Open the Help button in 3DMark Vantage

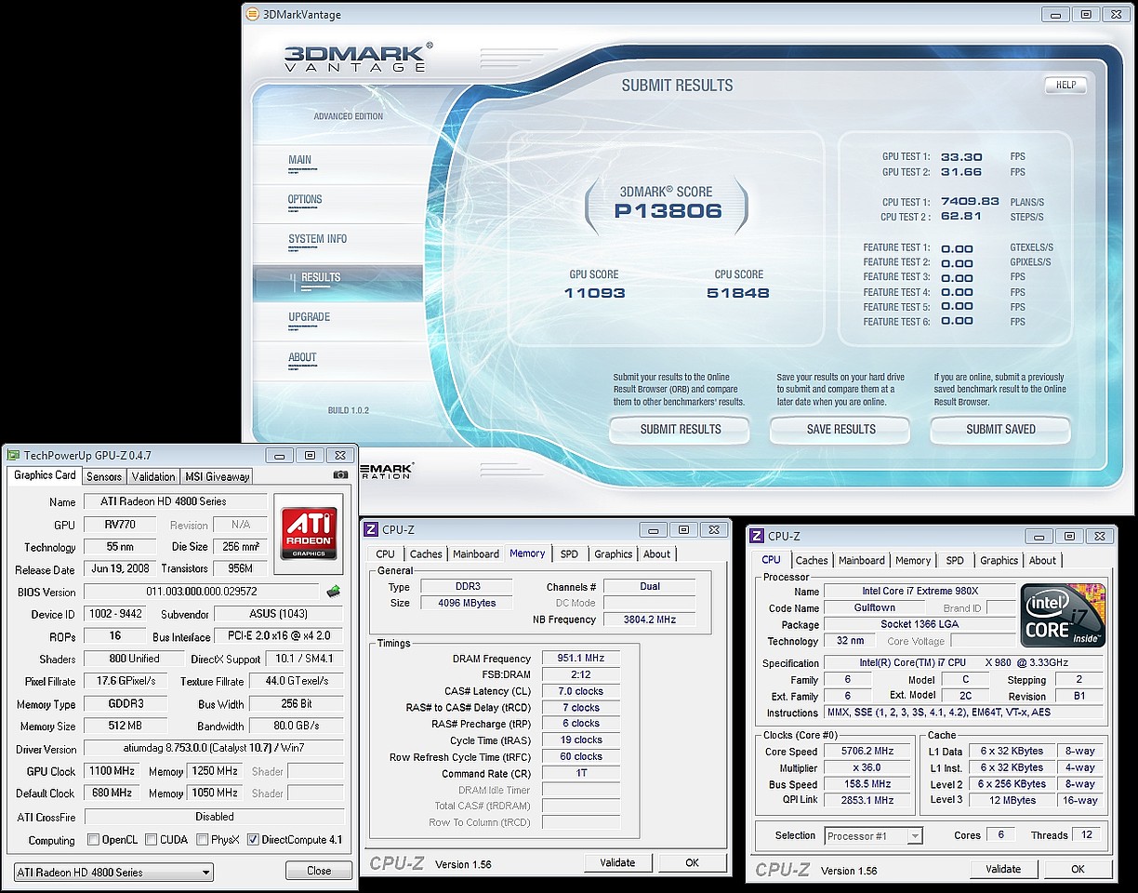pos(1065,85)
